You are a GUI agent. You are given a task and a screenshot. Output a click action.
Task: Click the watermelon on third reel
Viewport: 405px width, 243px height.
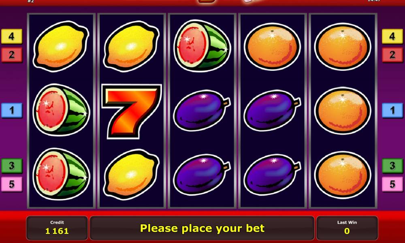click(x=202, y=45)
